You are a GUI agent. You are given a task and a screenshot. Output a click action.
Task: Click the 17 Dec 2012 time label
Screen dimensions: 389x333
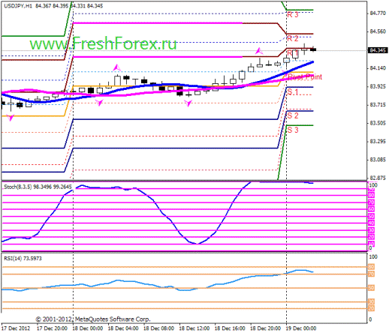16,328
